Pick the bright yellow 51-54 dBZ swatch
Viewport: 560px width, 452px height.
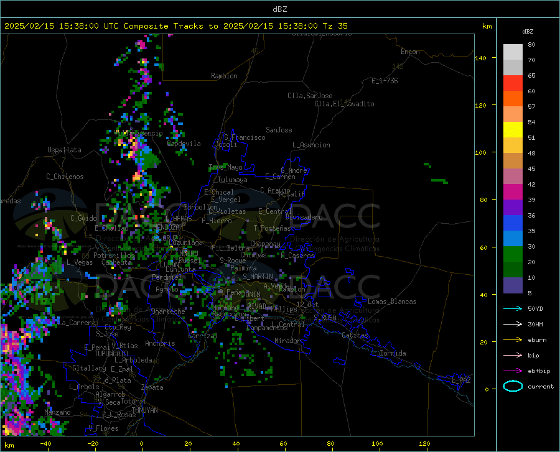(513, 130)
